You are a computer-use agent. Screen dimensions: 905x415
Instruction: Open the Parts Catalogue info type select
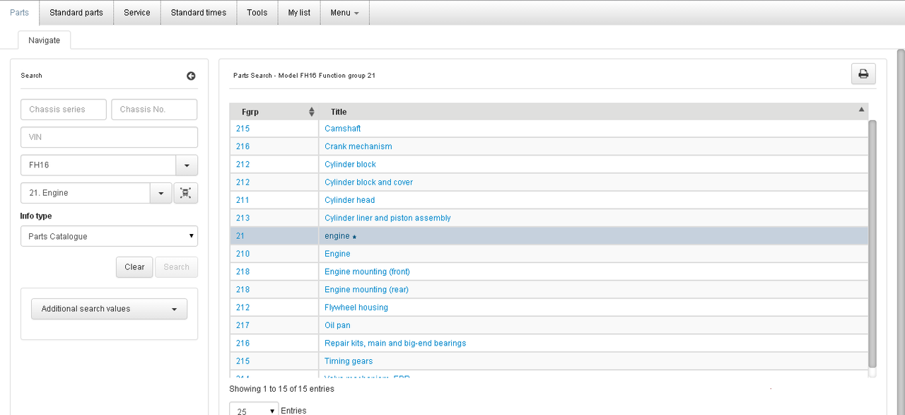click(109, 236)
